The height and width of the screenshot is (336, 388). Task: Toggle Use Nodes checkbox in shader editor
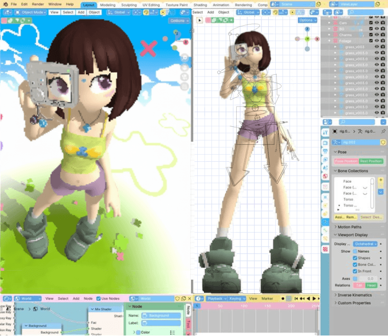click(x=99, y=299)
